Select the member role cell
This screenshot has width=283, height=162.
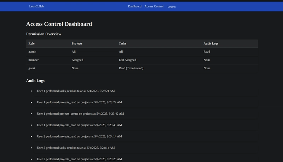[x=33, y=60]
